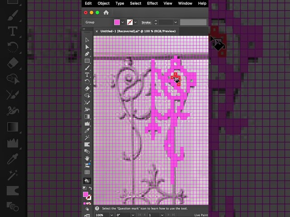Screen dimensions: 290x217
Task: Click the Group selection label
Action: coord(90,22)
